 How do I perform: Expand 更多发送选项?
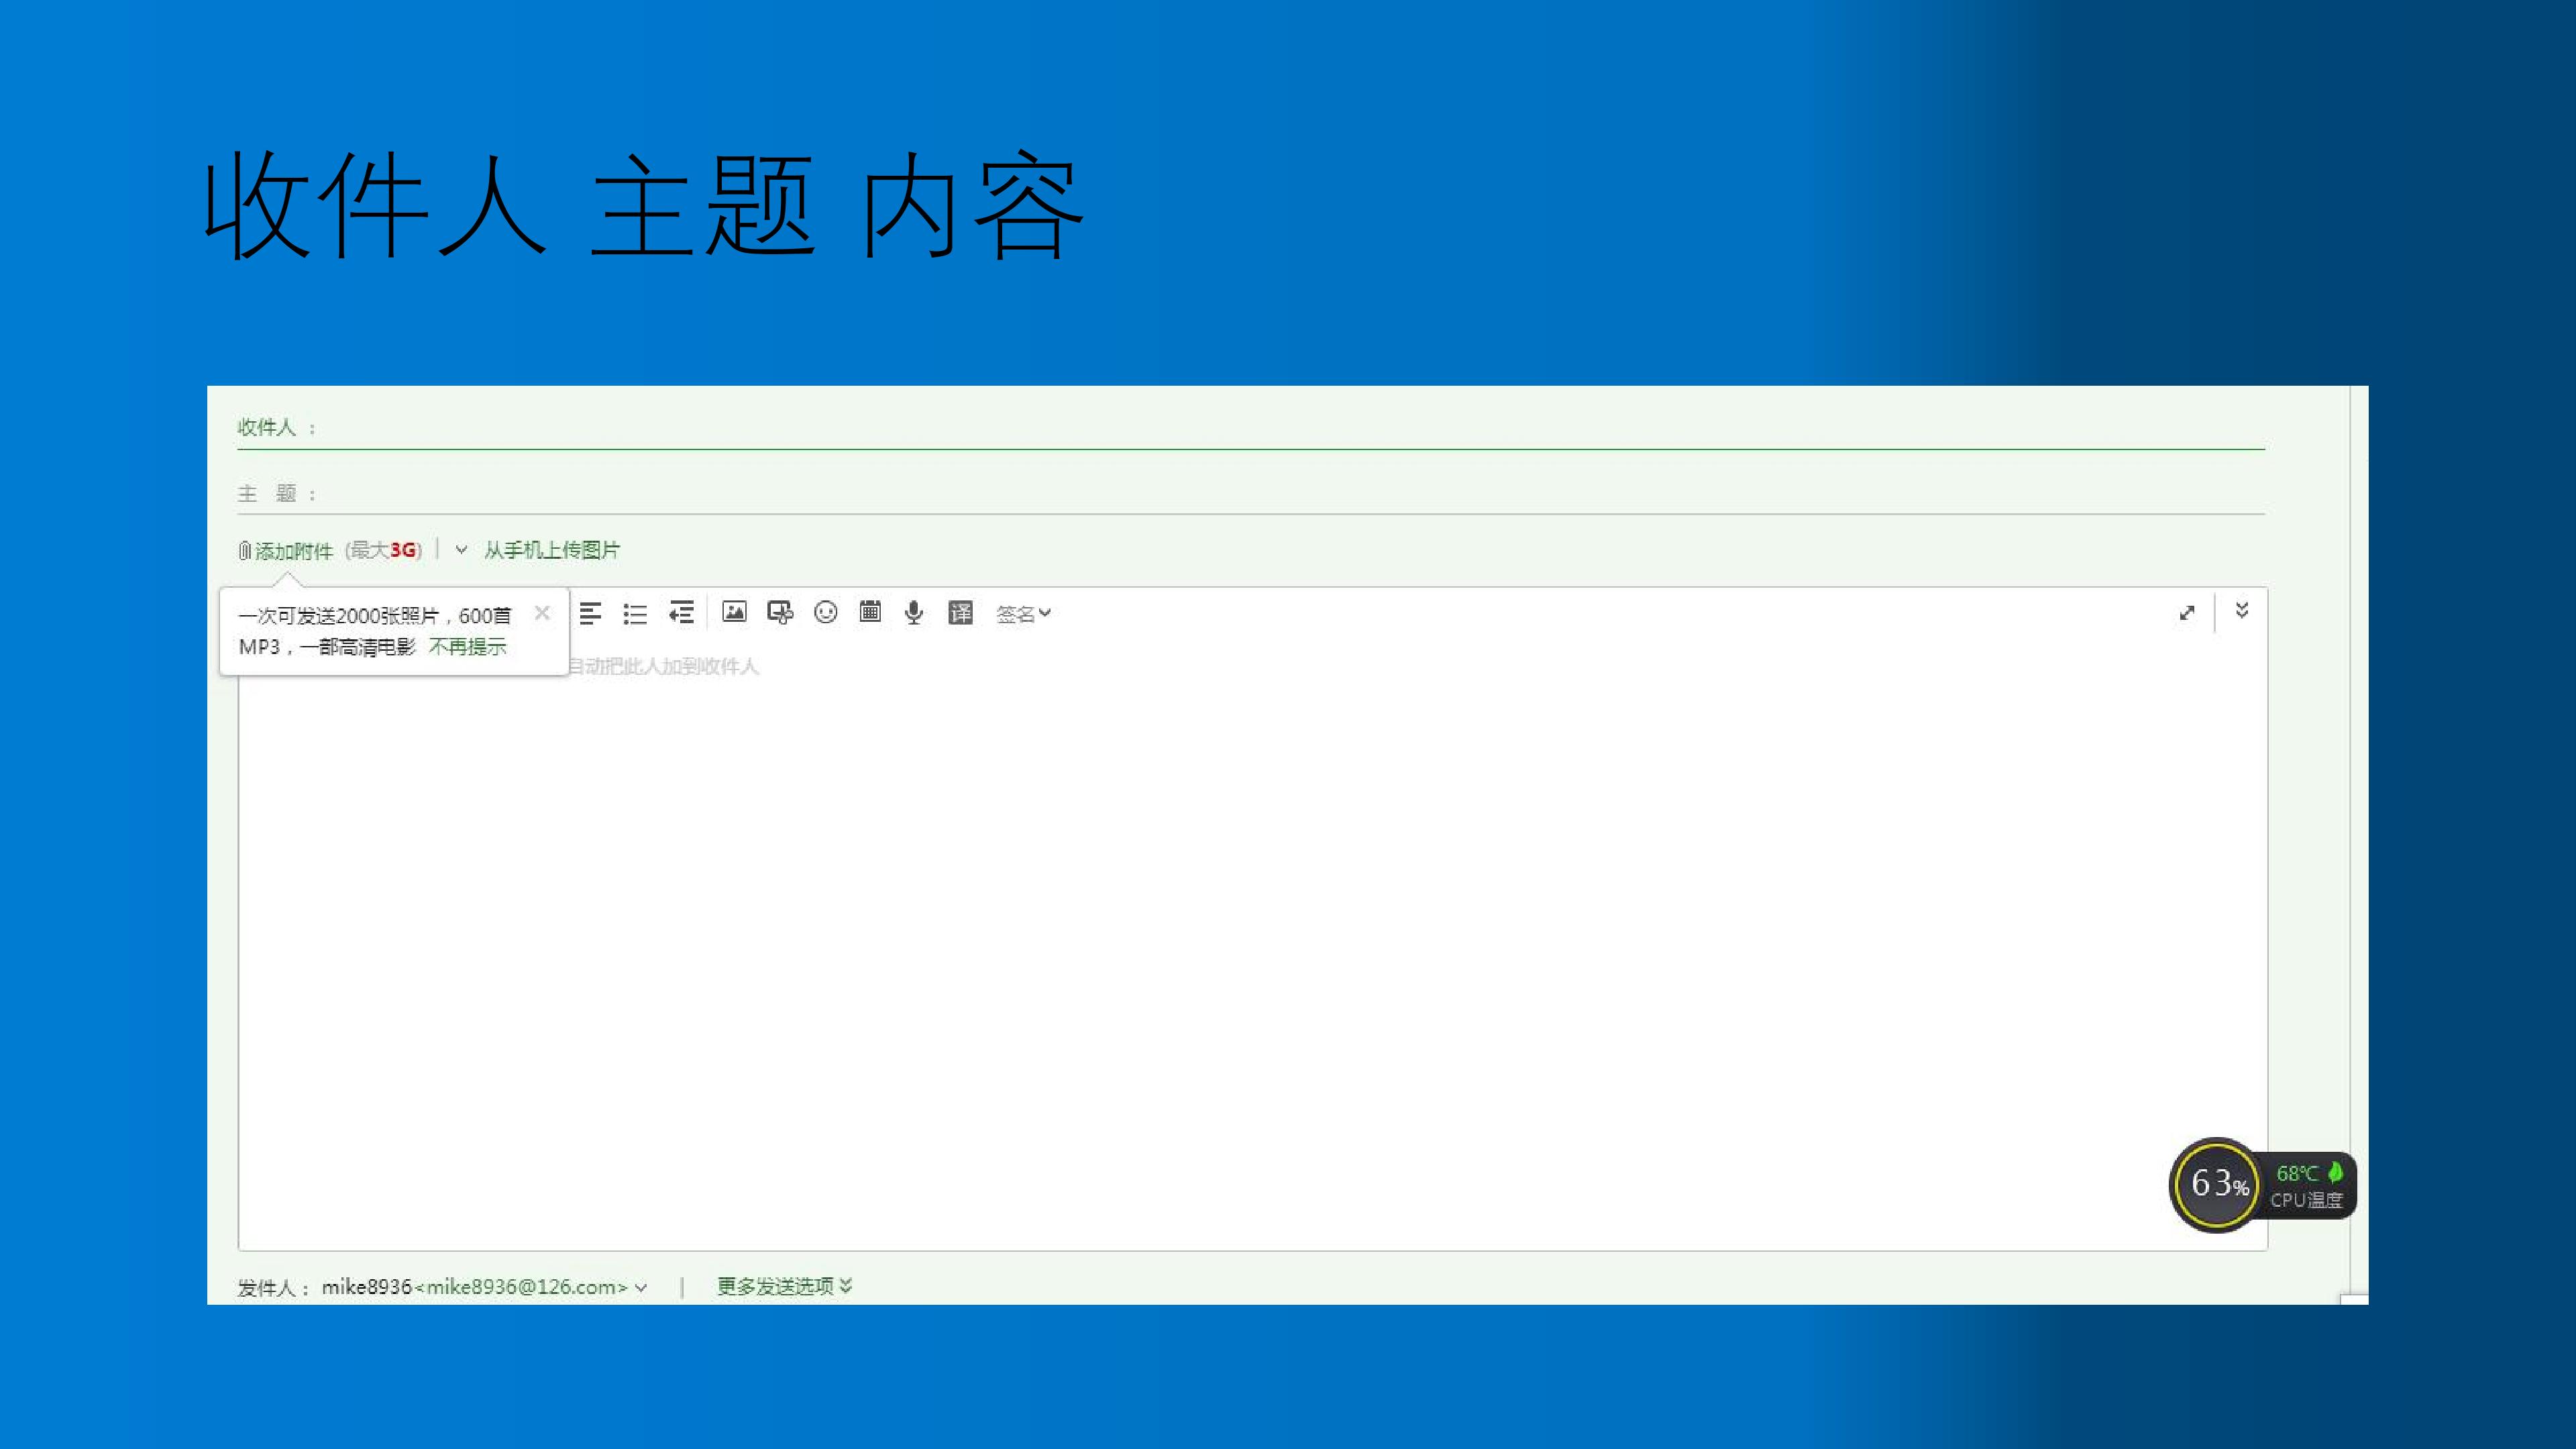(x=785, y=1286)
